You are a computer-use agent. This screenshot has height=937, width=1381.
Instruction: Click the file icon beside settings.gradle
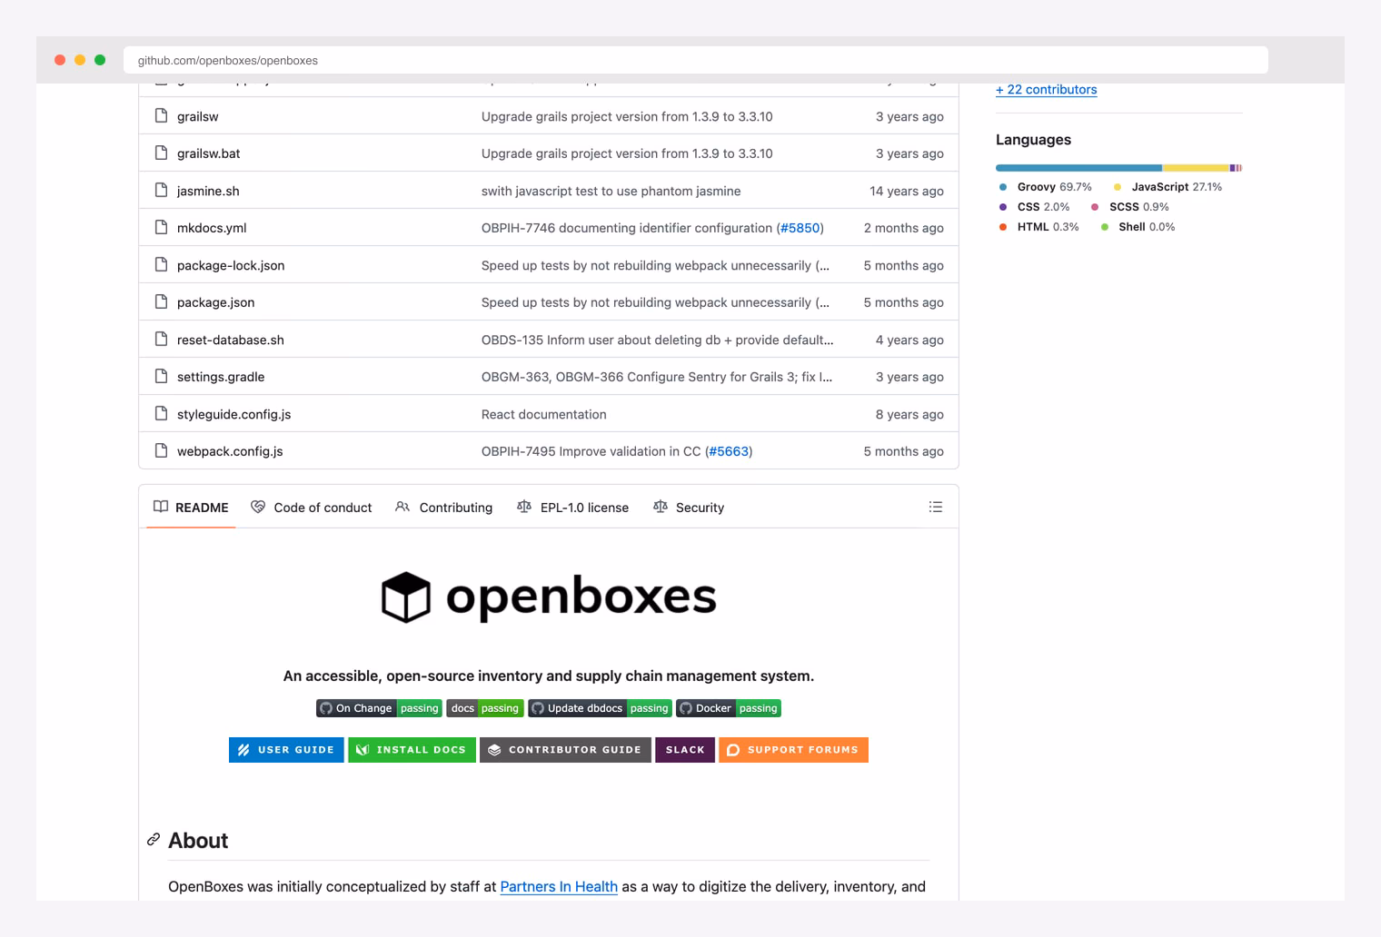(x=161, y=376)
